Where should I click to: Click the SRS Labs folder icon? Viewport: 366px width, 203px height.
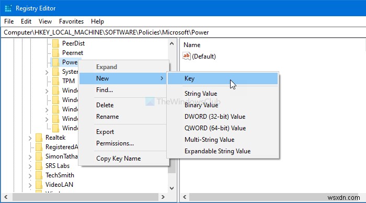click(39, 166)
